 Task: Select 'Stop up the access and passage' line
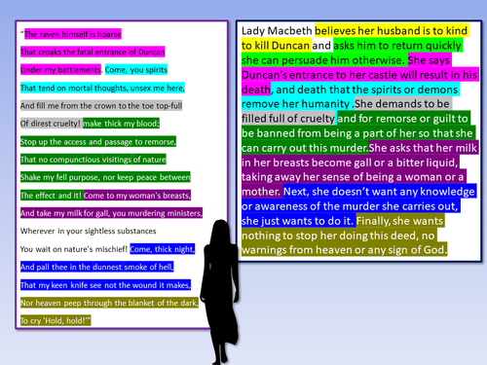tap(98, 141)
